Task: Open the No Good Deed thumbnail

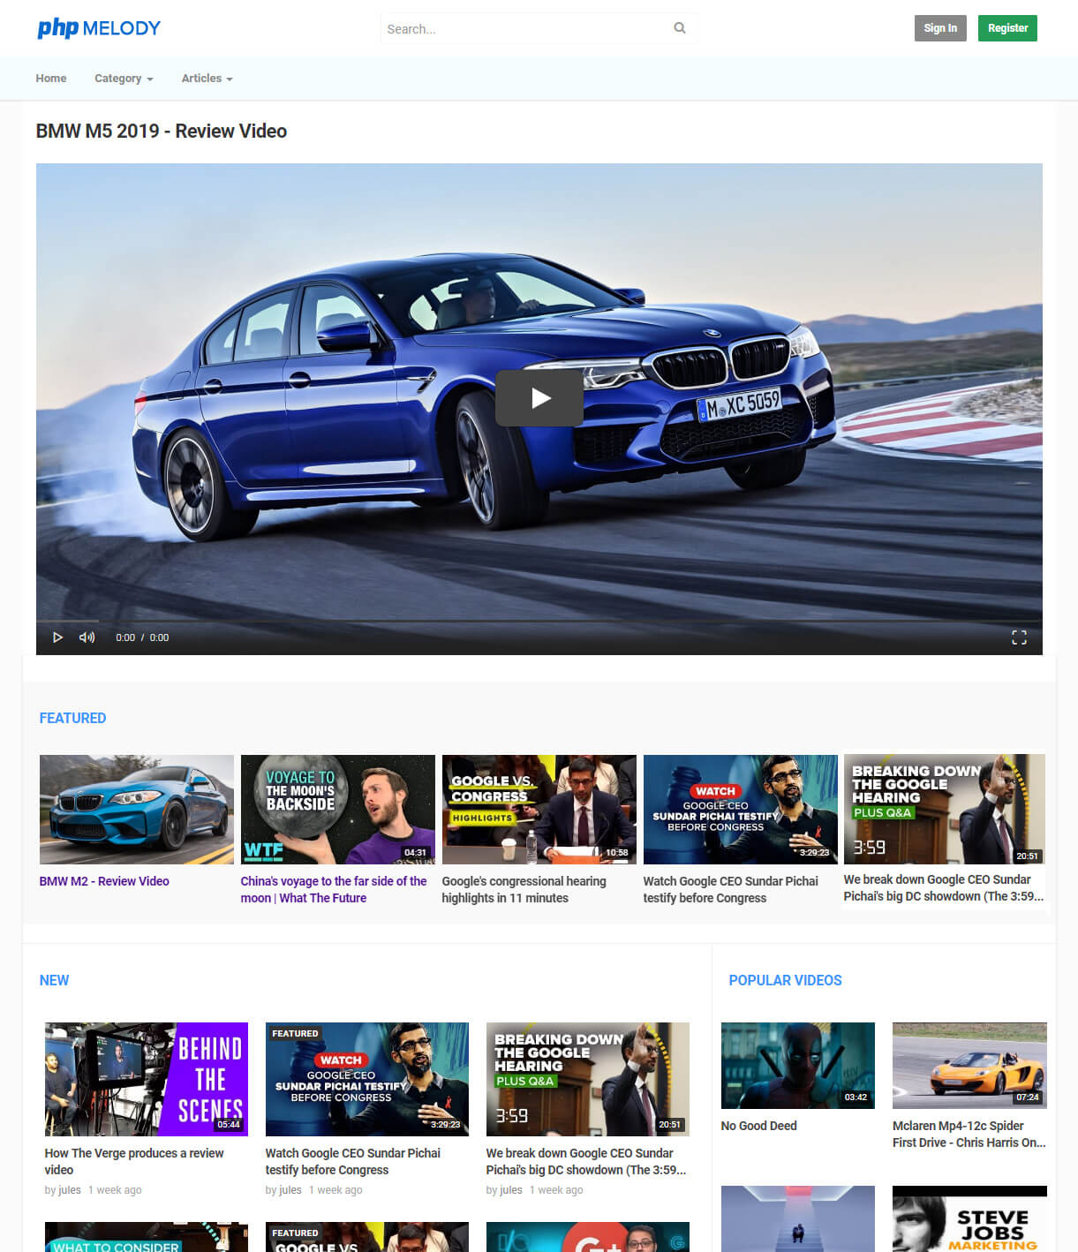Action: (798, 1065)
